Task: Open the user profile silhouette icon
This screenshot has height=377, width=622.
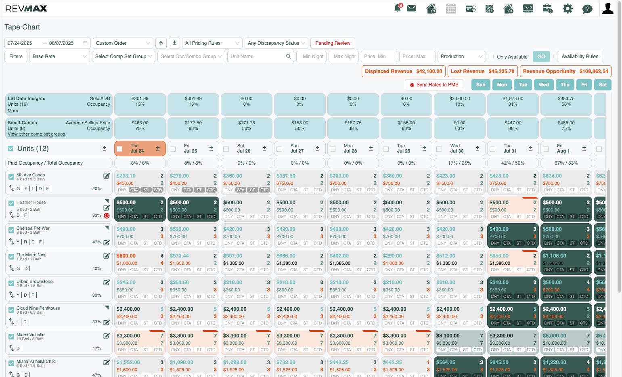Action: [607, 8]
